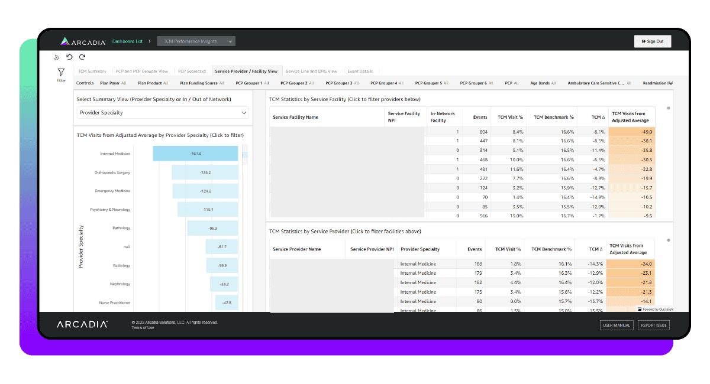The image size is (710, 384).
Task: Click the REPORT ISSUE button
Action: [654, 325]
